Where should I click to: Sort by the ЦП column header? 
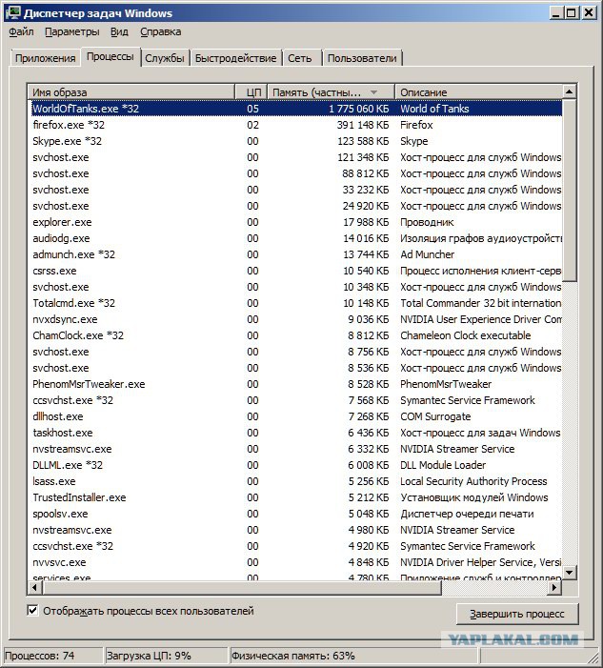251,92
